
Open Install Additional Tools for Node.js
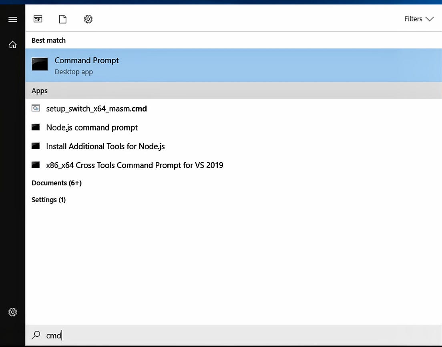[x=105, y=146]
